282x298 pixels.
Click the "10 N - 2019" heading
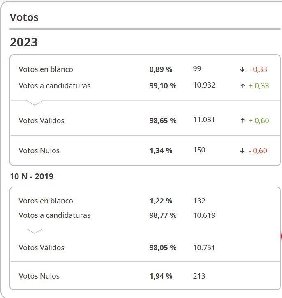[32, 176]
